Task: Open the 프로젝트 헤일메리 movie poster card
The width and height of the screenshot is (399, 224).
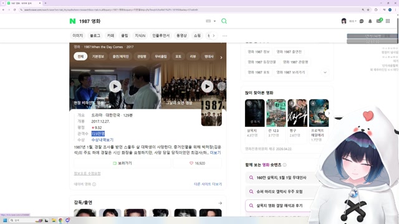Action: 319,113
